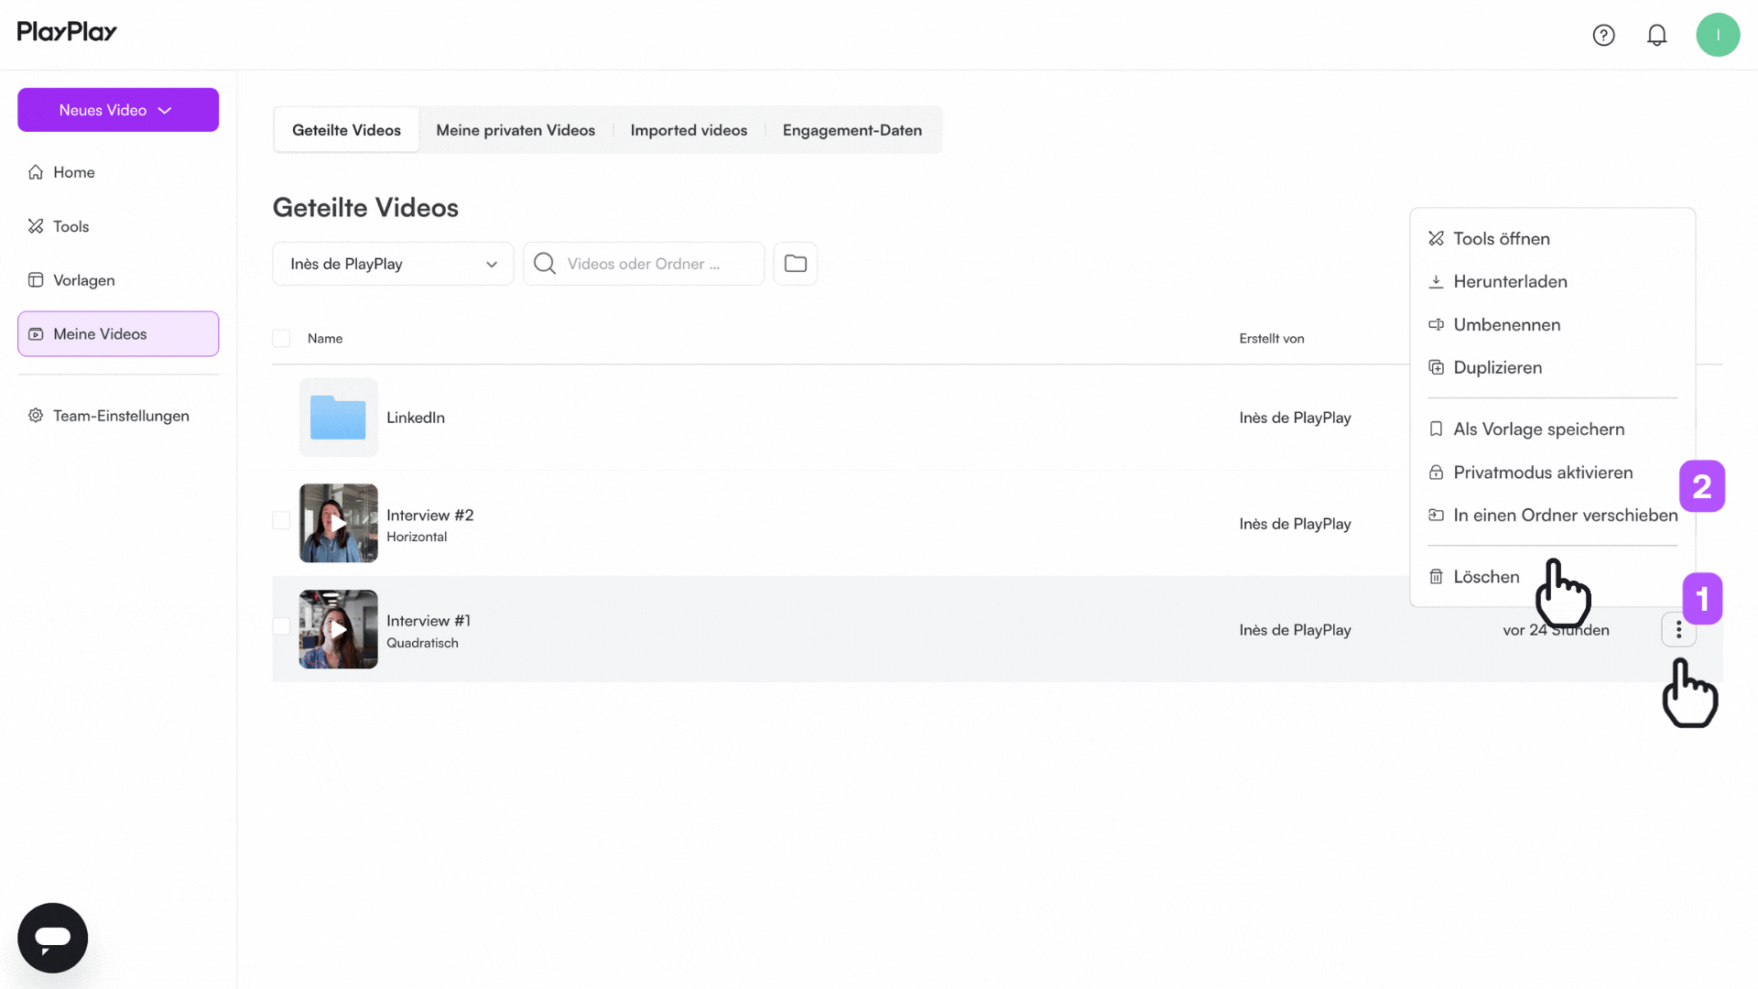Screen dimensions: 1758x989
Task: Click the bookmark icon beside Als Vorlage speichern
Action: tap(1436, 429)
